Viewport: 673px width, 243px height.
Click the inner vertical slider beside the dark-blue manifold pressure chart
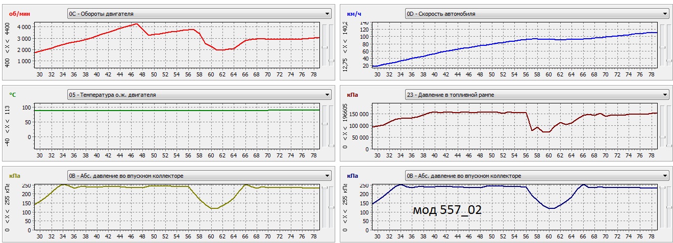pos(662,207)
